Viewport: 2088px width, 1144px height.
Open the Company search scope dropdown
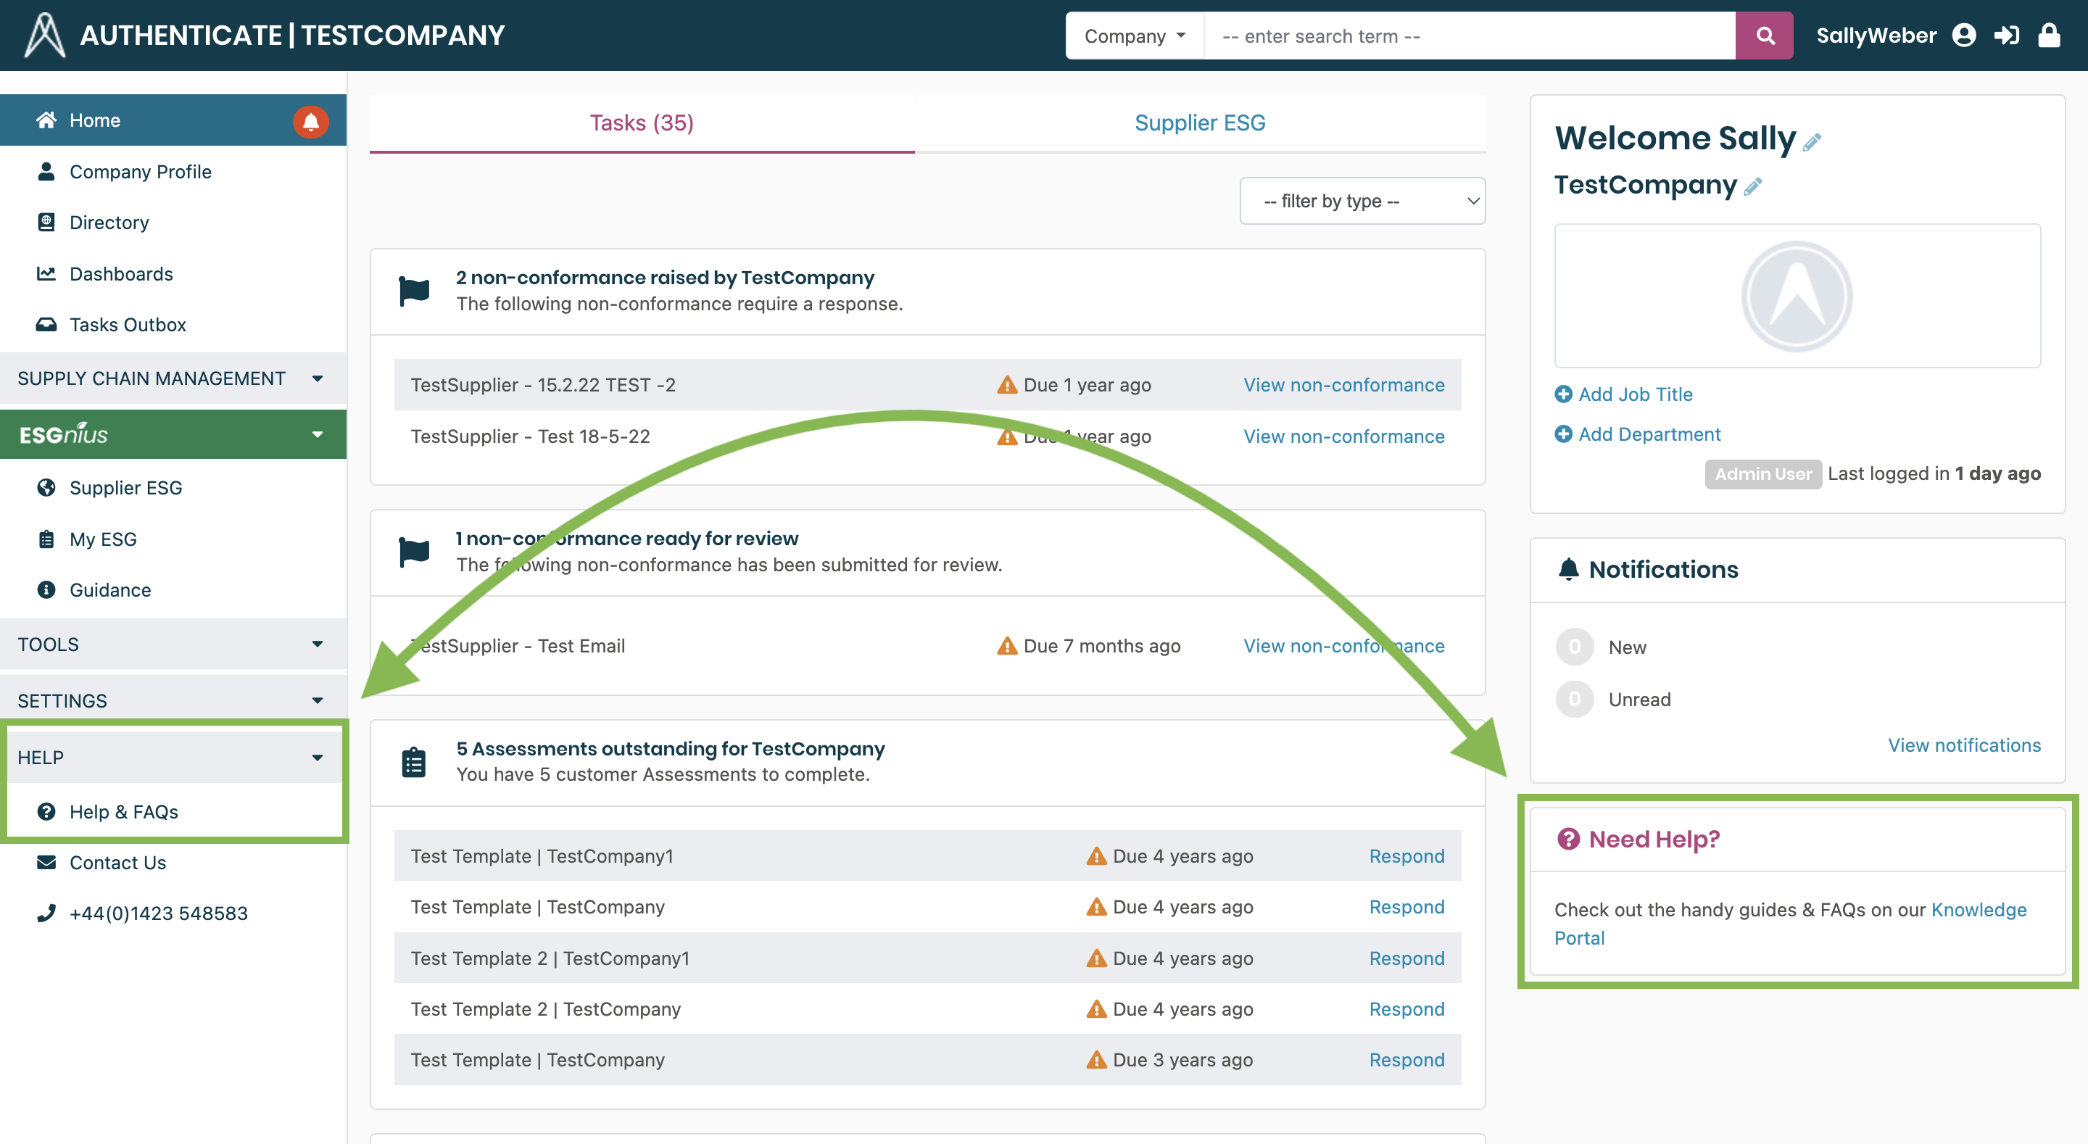tap(1135, 36)
